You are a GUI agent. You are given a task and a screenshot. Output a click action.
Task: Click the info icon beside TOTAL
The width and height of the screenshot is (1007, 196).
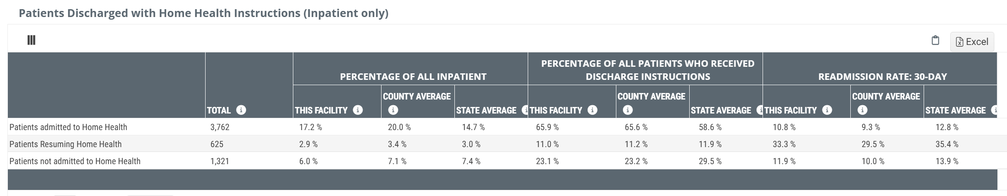241,110
